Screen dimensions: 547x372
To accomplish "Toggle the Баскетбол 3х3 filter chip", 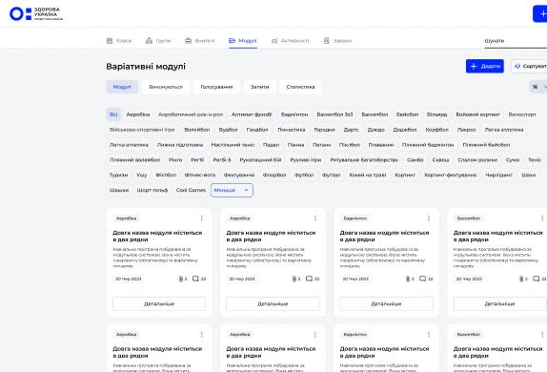I will (334, 114).
